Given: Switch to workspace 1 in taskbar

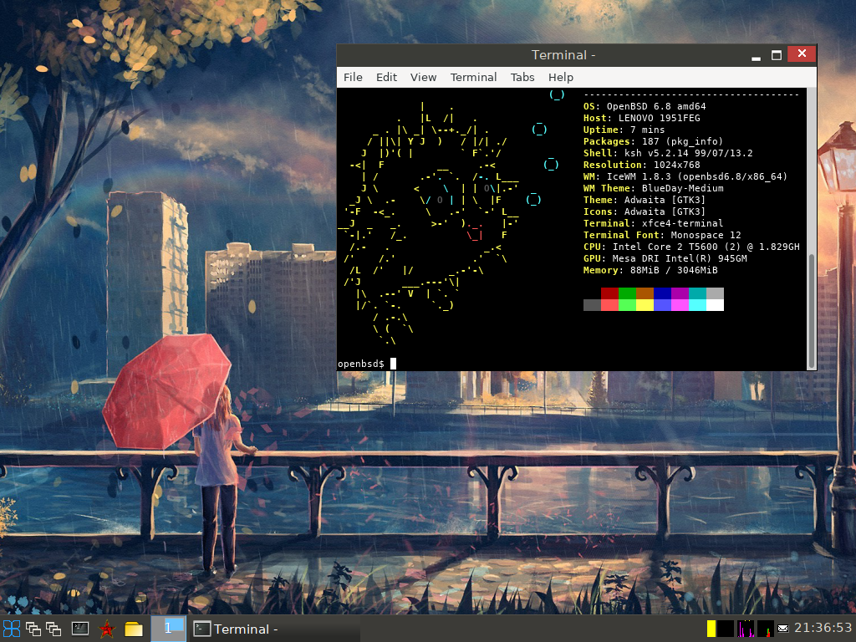Looking at the screenshot, I should coord(169,629).
